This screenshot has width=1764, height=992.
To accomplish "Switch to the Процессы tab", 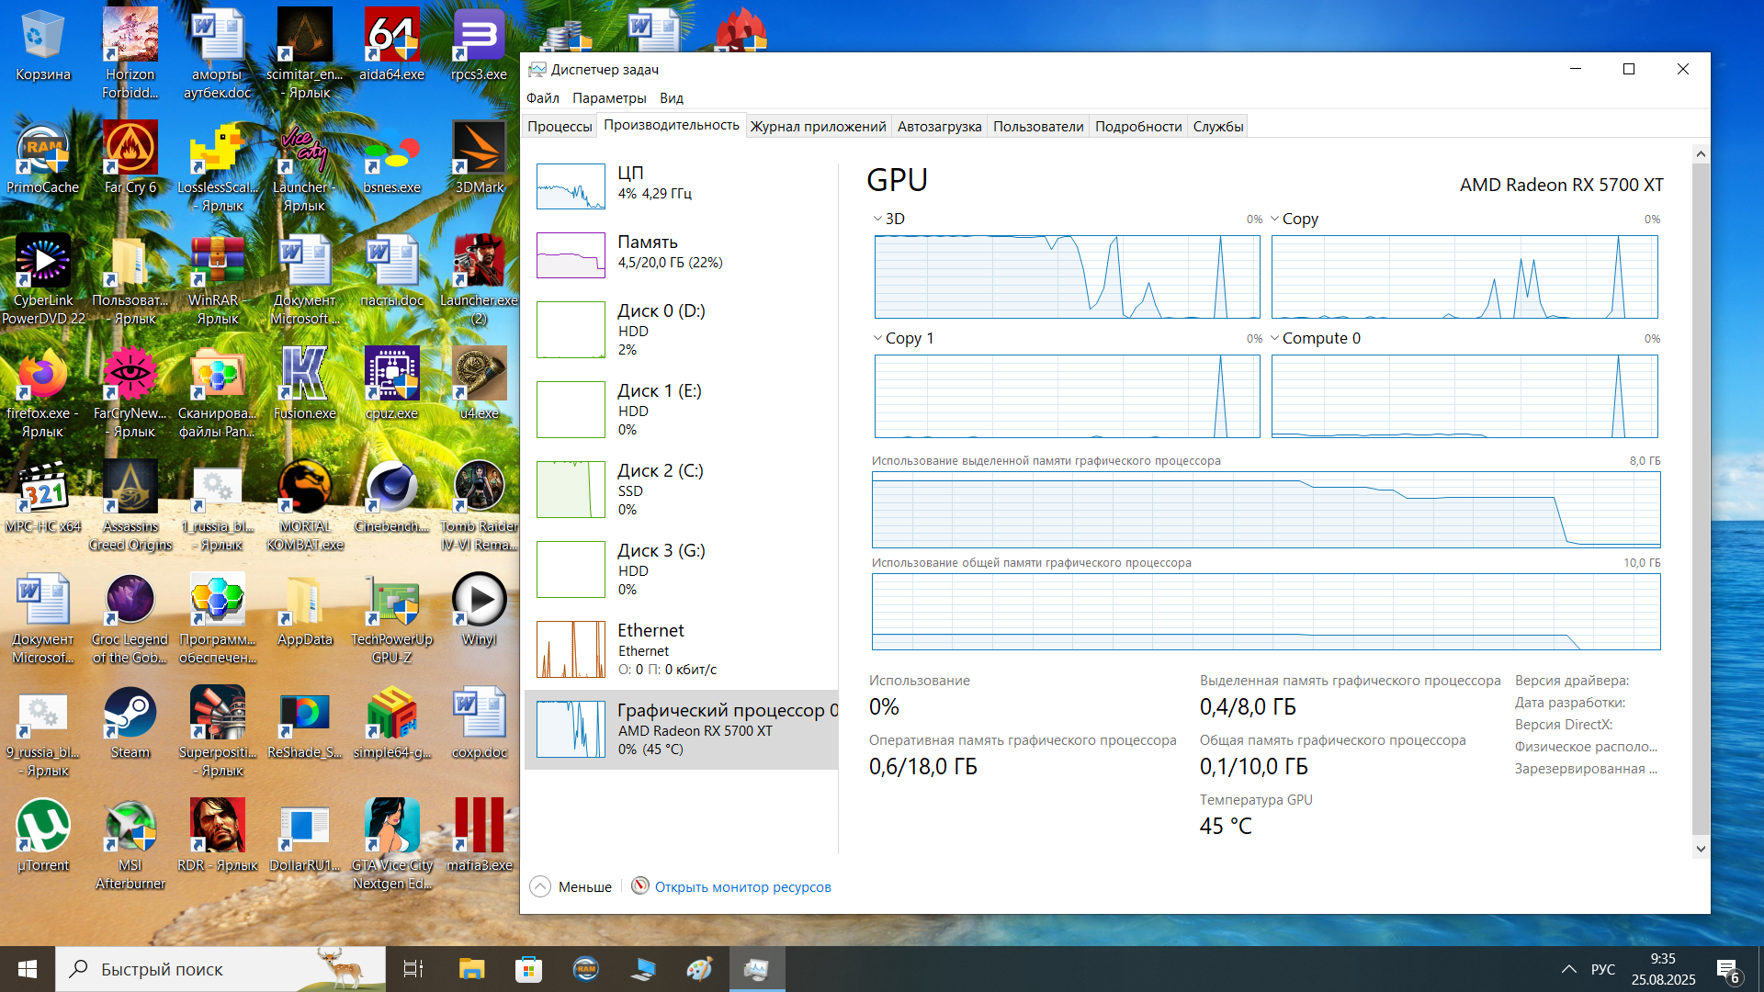I will coord(559,126).
